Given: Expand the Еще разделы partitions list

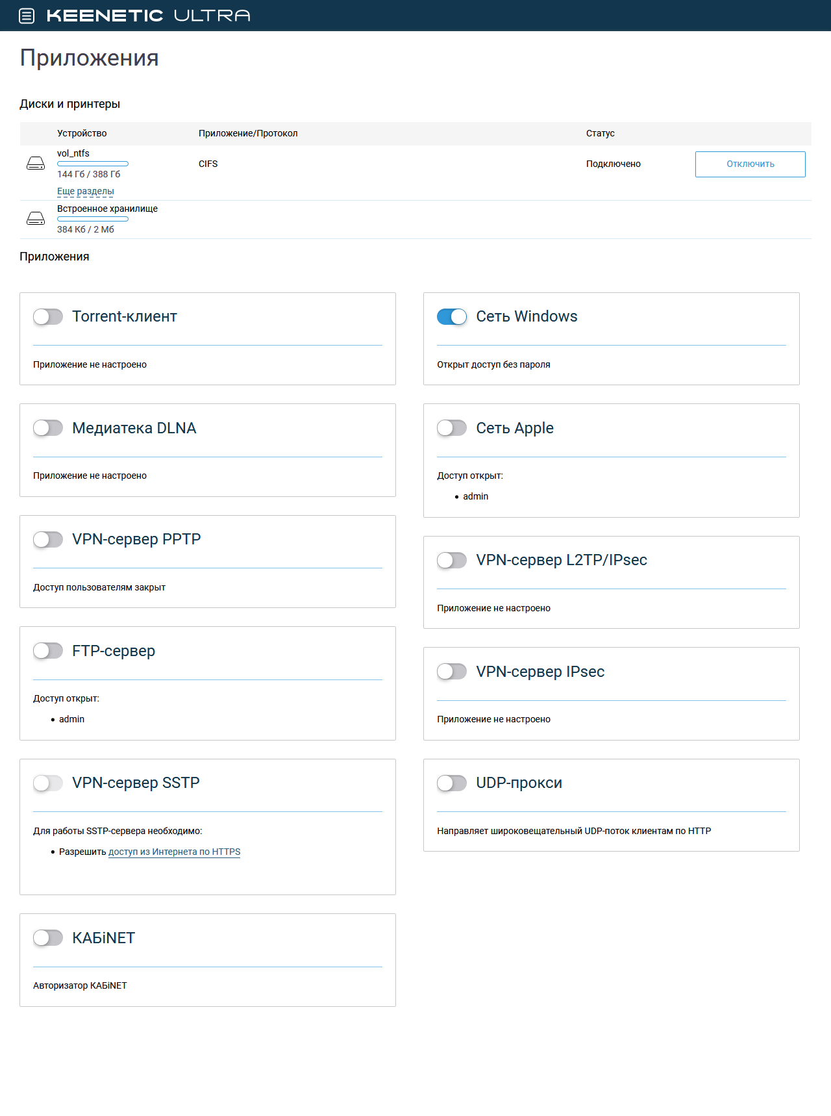Looking at the screenshot, I should click(x=86, y=192).
